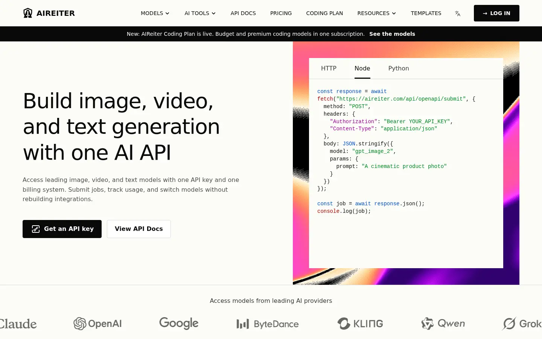Open the Coding Plan page
Viewport: 542px width, 339px height.
[324, 13]
